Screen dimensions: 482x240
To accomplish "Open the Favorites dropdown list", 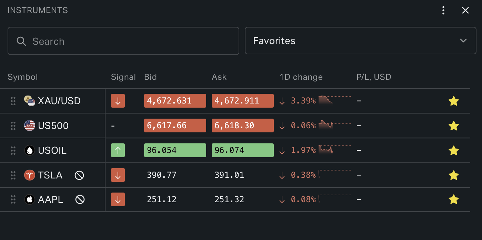I will tap(463, 41).
